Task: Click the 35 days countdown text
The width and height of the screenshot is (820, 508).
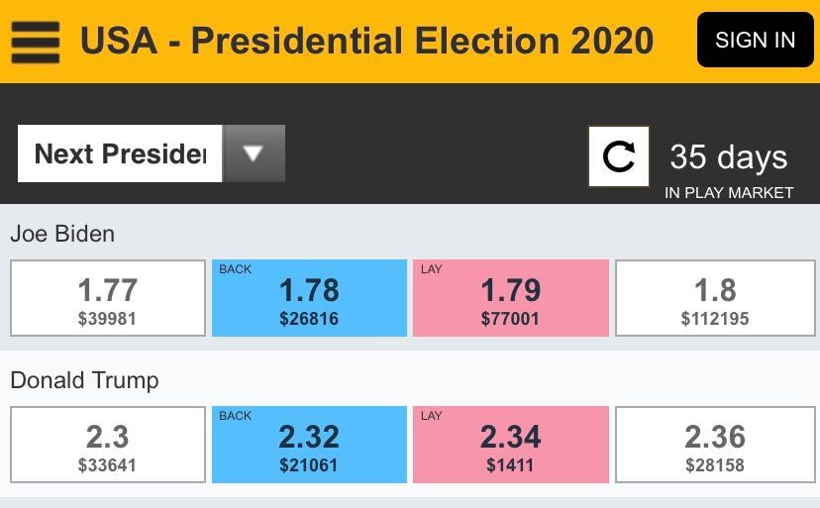Action: 728,156
